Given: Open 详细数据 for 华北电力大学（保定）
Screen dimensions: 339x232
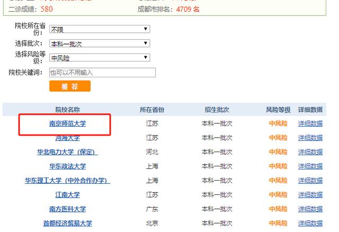Looking at the screenshot, I should [x=310, y=152].
